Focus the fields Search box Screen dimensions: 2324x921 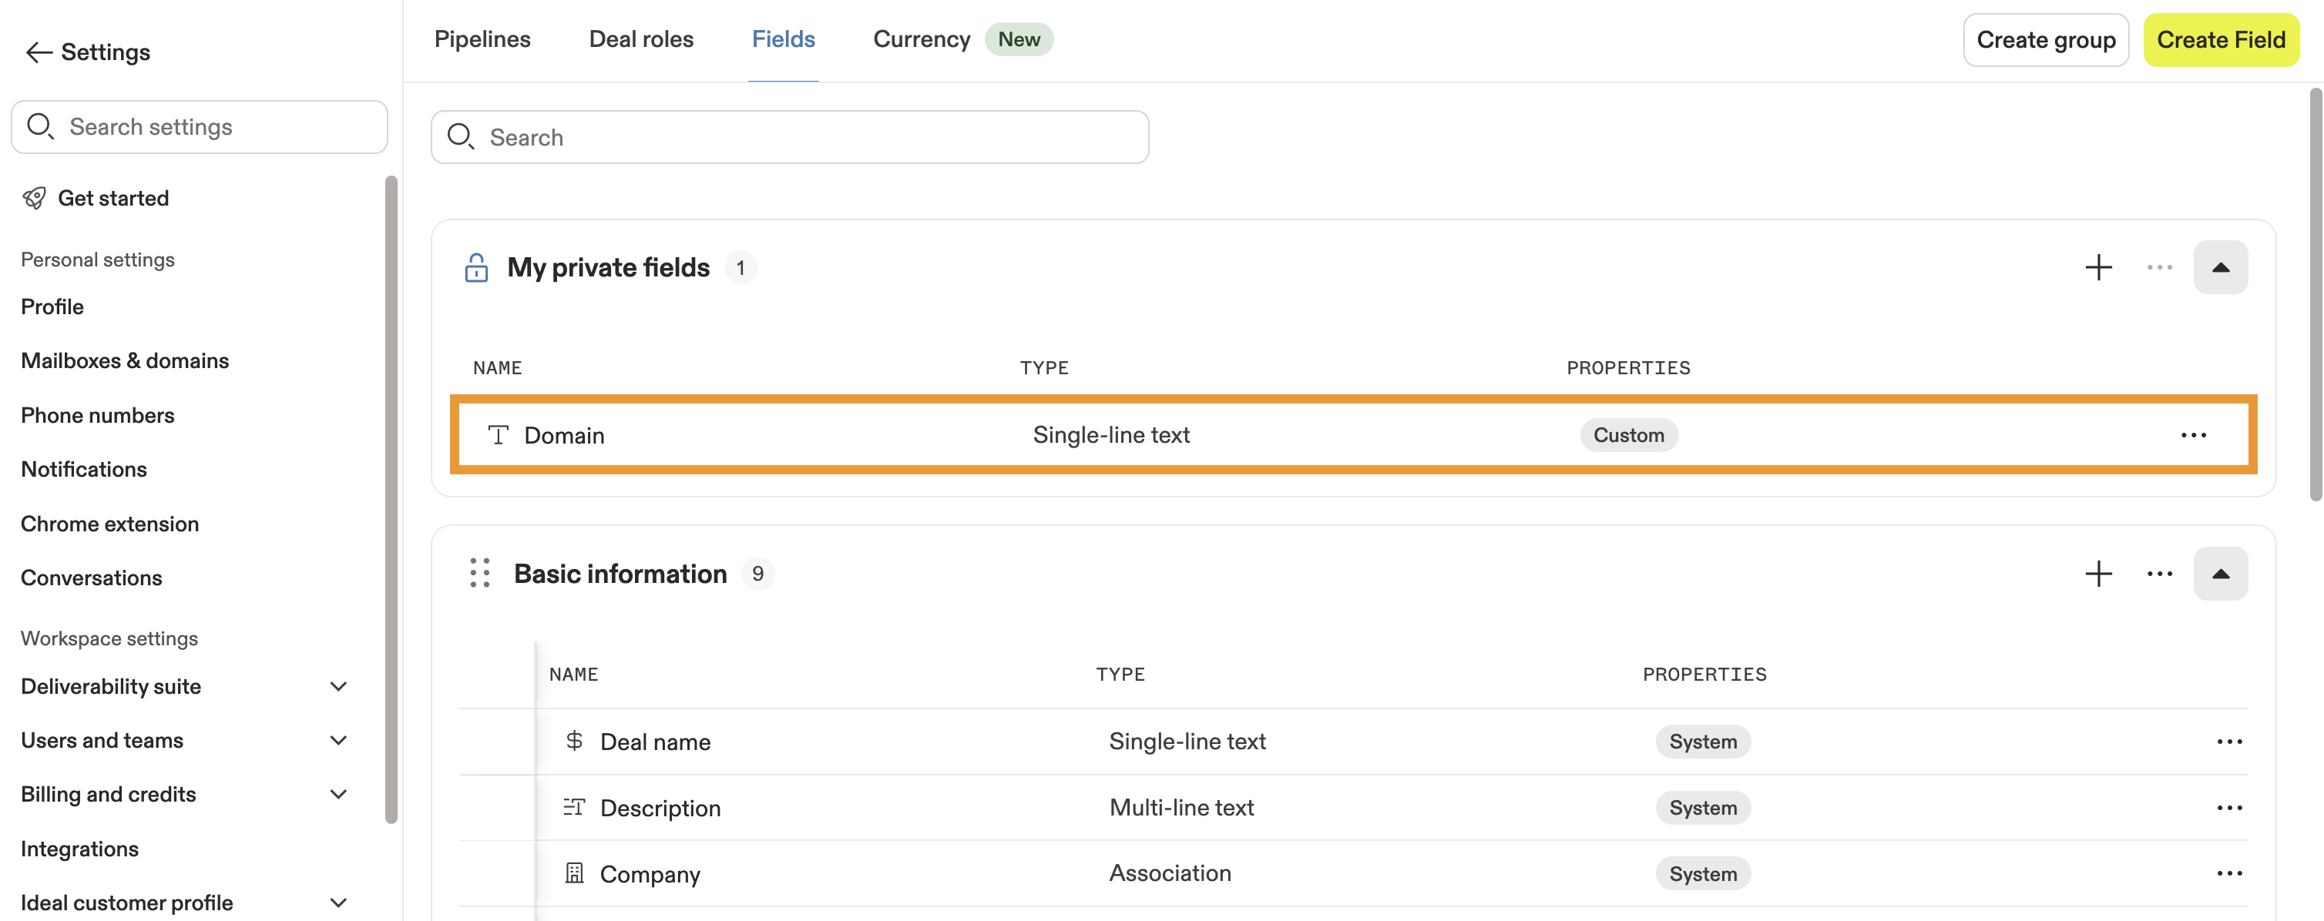click(789, 137)
